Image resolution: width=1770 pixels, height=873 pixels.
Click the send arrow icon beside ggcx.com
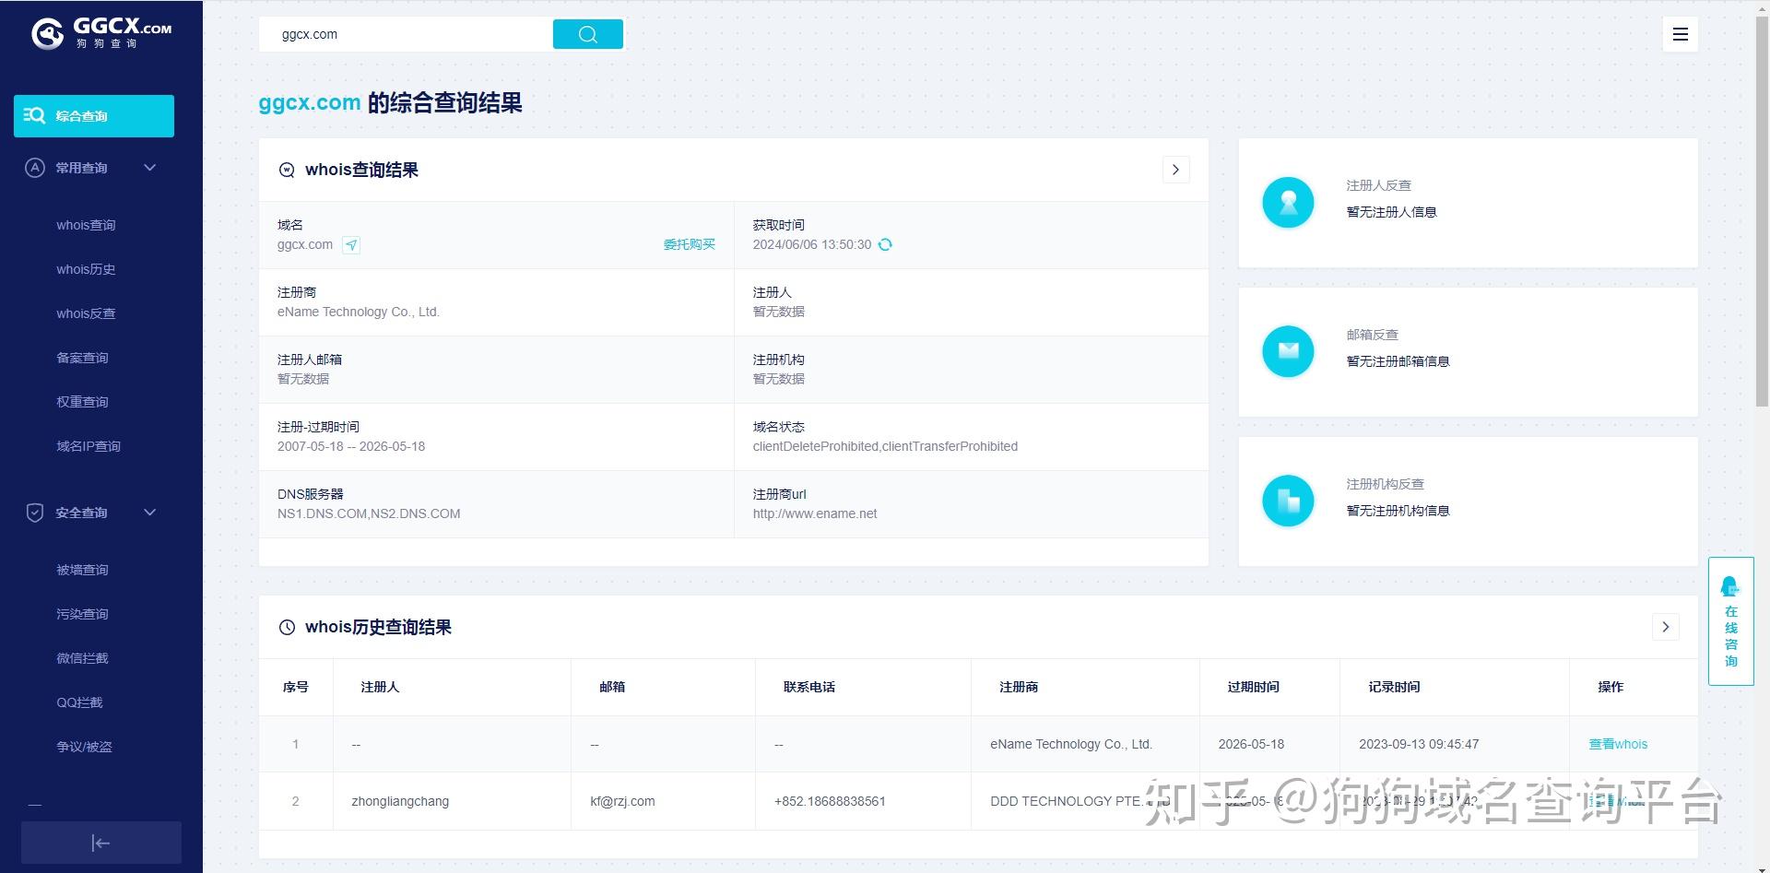(x=351, y=244)
